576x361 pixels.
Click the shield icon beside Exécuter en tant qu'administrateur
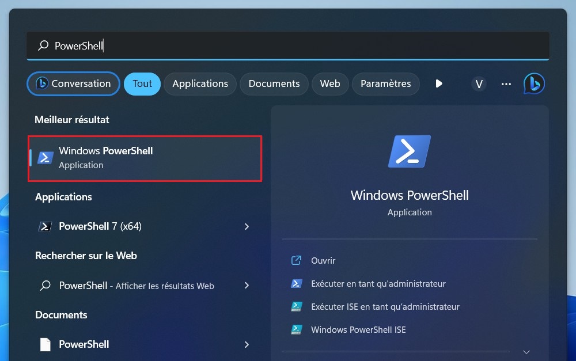(297, 283)
